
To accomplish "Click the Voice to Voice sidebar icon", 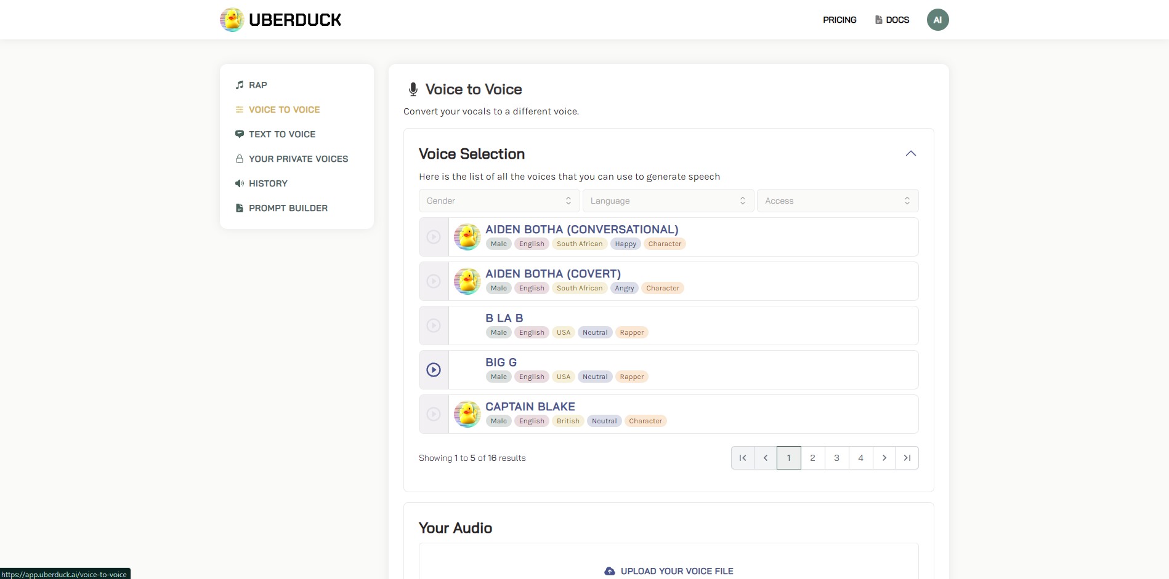I will click(240, 110).
